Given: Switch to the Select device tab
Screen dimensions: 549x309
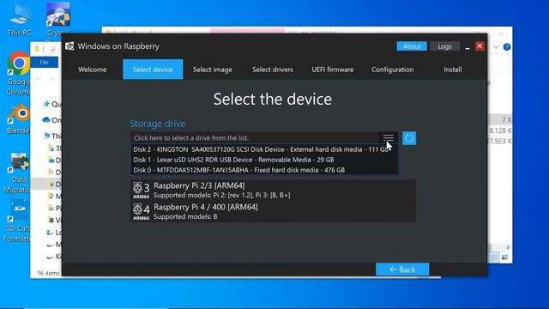Looking at the screenshot, I should [x=153, y=70].
